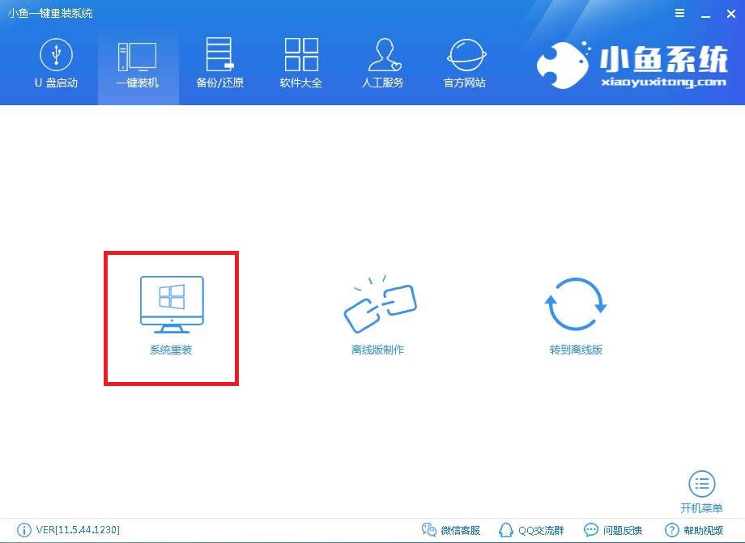Open WeChat customer service 微信客服
This screenshot has width=745, height=543.
click(x=451, y=530)
